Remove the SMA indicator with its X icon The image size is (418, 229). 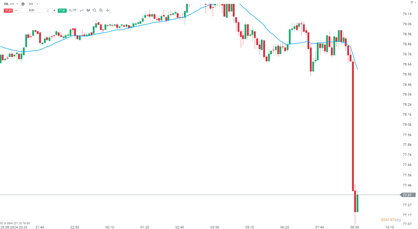point(5,223)
